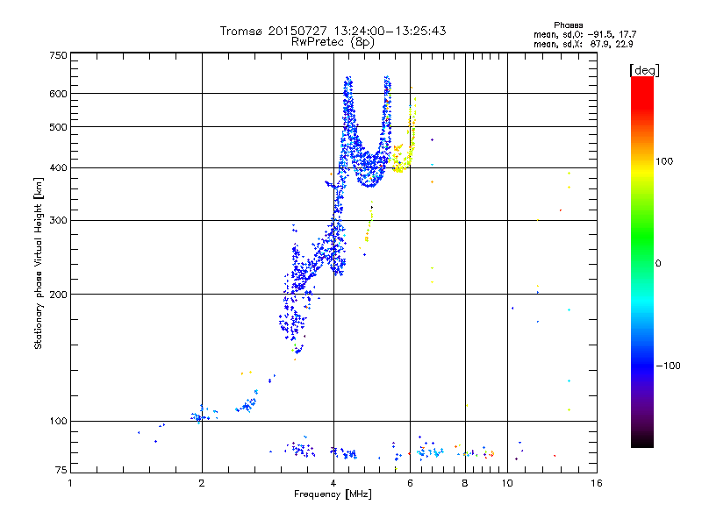Image resolution: width=702 pixels, height=526 pixels.
Task: Click the x-axis tick label '6'
Action: coord(410,483)
